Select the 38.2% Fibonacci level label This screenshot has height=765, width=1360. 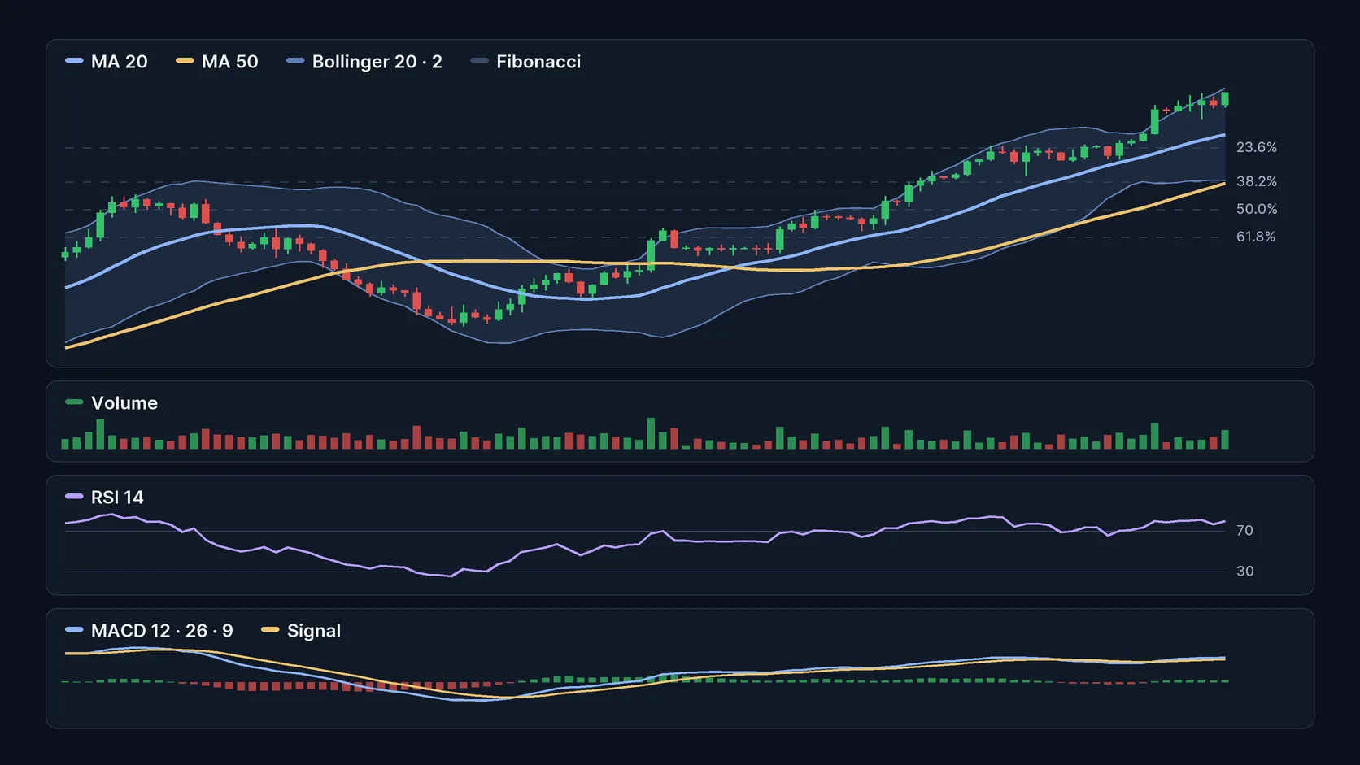pyautogui.click(x=1257, y=181)
